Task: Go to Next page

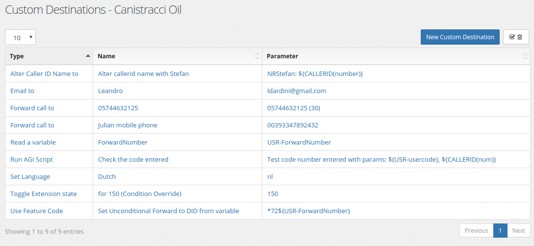Action: [x=519, y=230]
